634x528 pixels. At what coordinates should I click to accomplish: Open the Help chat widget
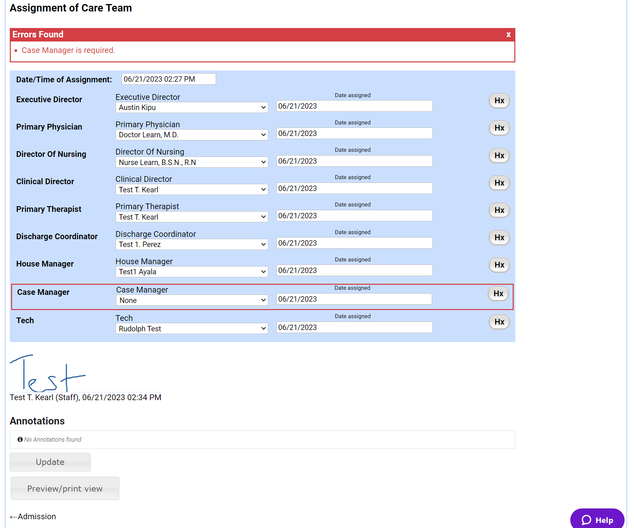point(597,520)
